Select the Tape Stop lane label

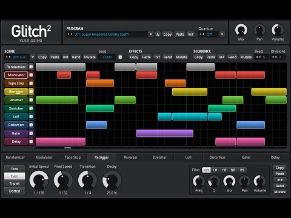(16, 83)
